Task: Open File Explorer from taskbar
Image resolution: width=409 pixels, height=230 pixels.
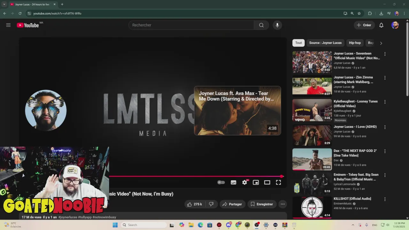Action: coord(191,225)
